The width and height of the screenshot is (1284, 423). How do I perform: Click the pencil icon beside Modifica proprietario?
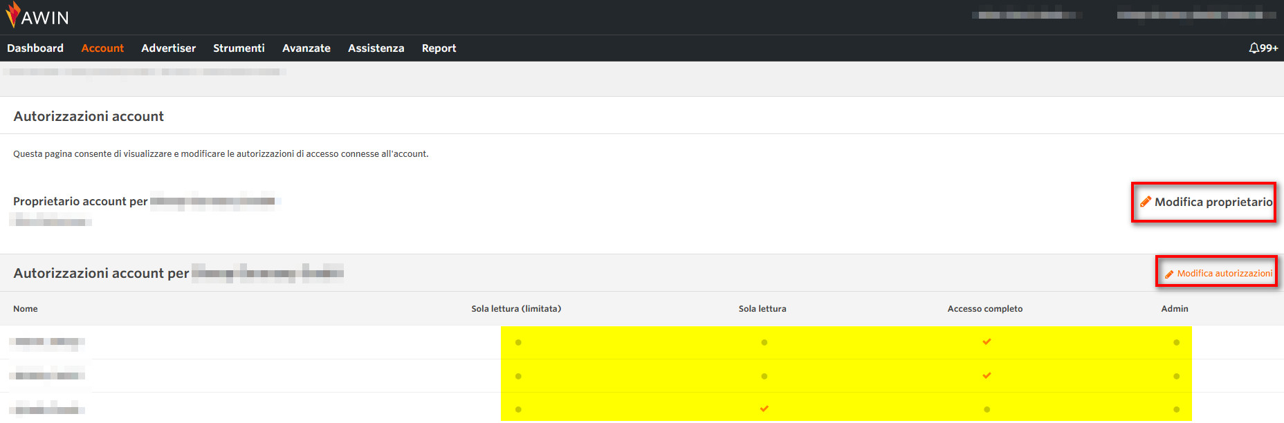click(x=1146, y=202)
